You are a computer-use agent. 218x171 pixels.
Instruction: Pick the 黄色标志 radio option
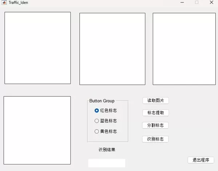(x=97, y=131)
